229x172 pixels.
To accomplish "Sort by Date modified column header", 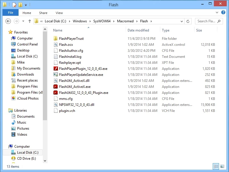I will tap(138, 30).
